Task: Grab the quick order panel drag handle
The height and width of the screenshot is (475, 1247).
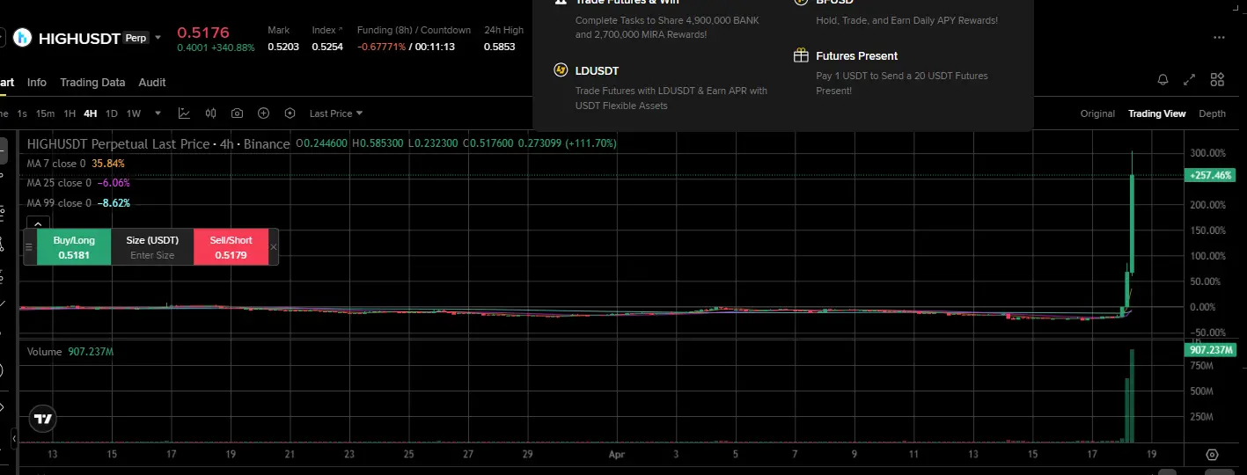Action: point(28,247)
